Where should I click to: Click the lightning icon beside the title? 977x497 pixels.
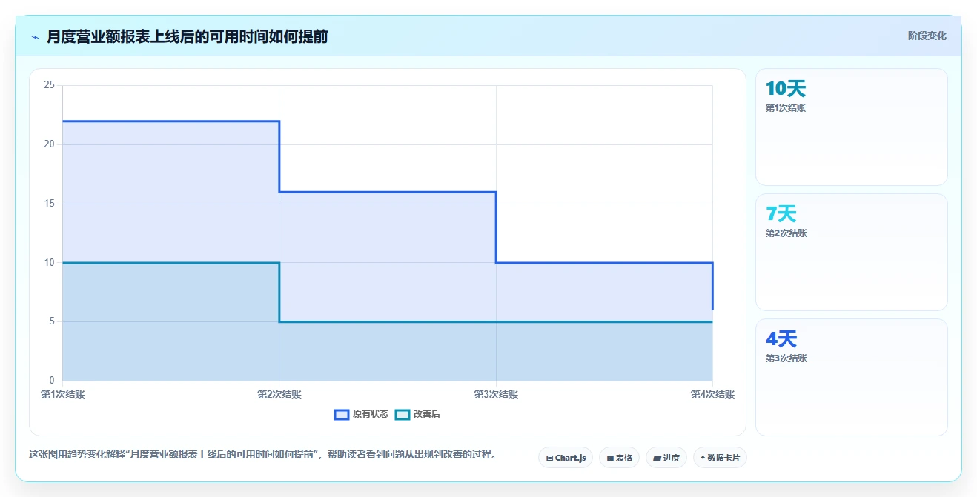click(x=36, y=37)
